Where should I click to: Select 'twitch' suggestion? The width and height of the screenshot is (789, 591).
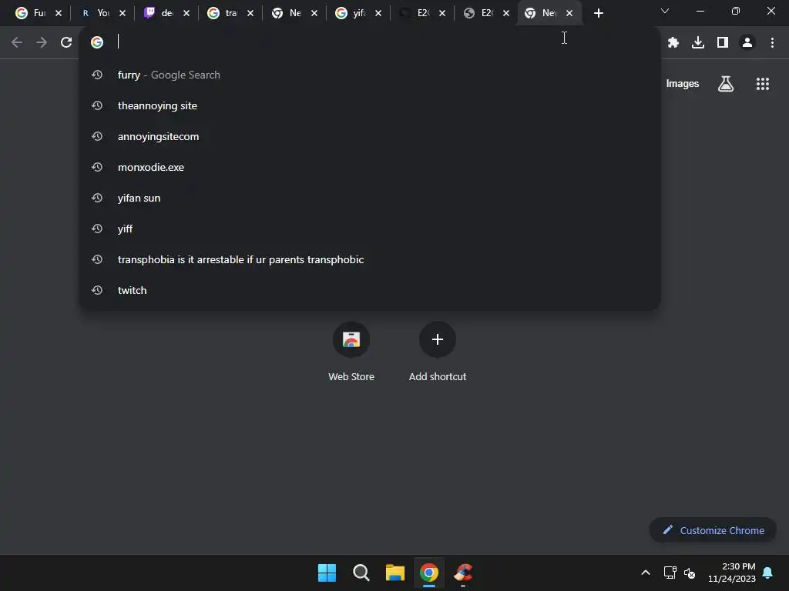click(x=370, y=290)
